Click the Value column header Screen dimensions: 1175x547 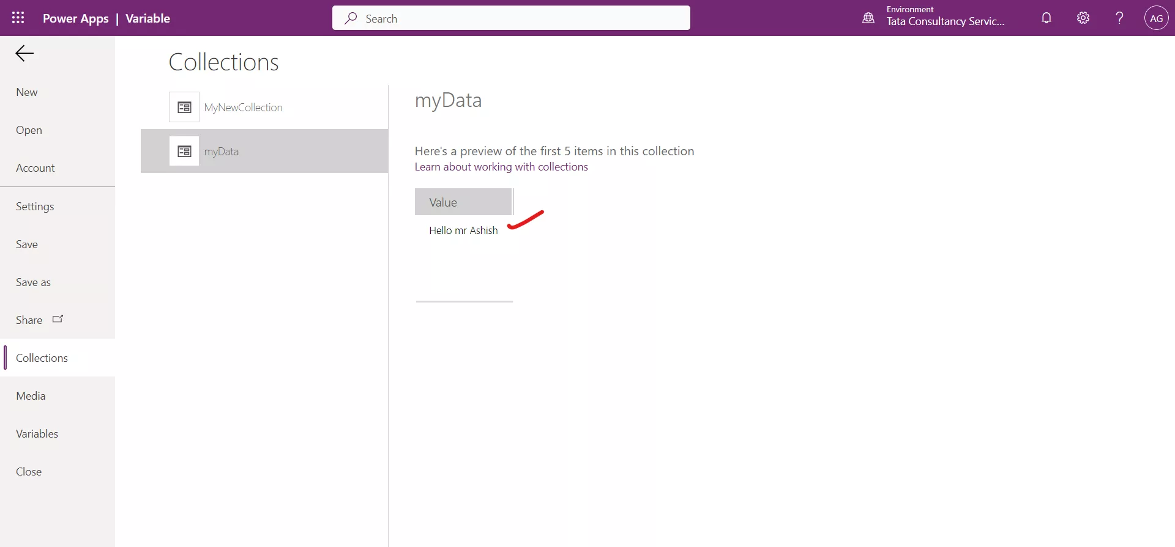pyautogui.click(x=463, y=202)
